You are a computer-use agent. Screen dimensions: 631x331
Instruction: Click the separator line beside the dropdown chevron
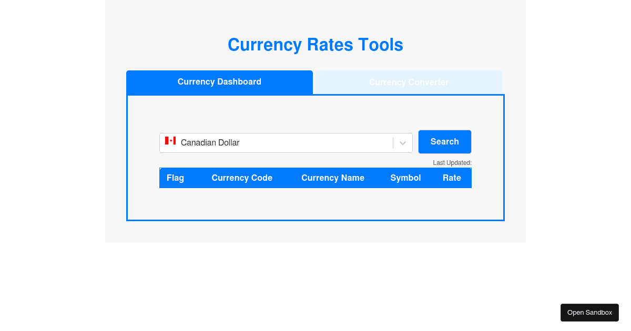click(393, 143)
